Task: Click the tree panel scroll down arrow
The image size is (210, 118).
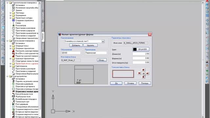Action: tap(40, 117)
